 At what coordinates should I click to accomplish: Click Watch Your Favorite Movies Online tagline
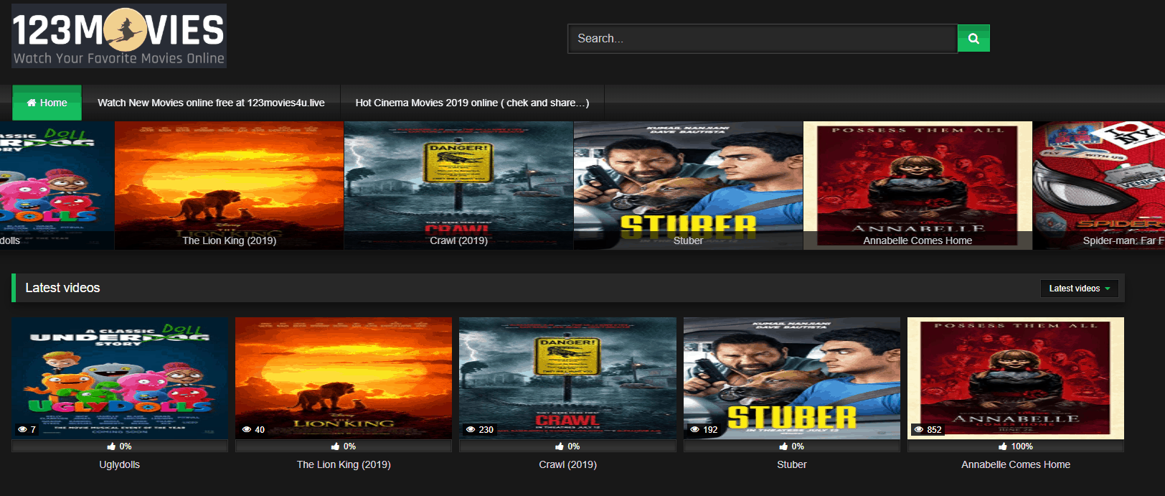pyautogui.click(x=119, y=58)
